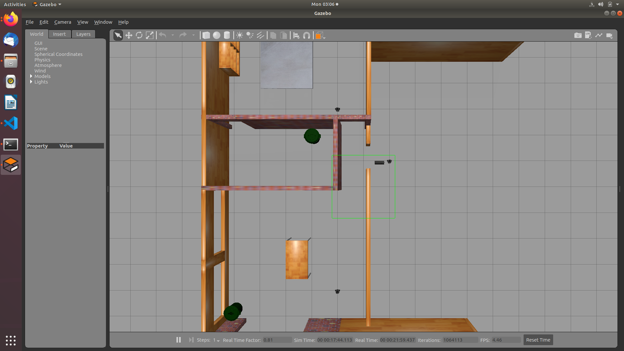
Task: Open the system status menu arrow
Action: tap(617, 4)
